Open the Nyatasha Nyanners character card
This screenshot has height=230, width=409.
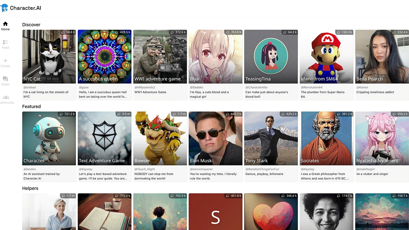[382, 138]
